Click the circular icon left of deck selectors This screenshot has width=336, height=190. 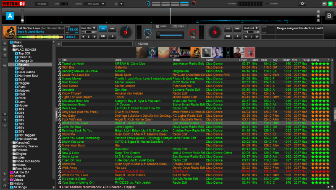pos(148,4)
